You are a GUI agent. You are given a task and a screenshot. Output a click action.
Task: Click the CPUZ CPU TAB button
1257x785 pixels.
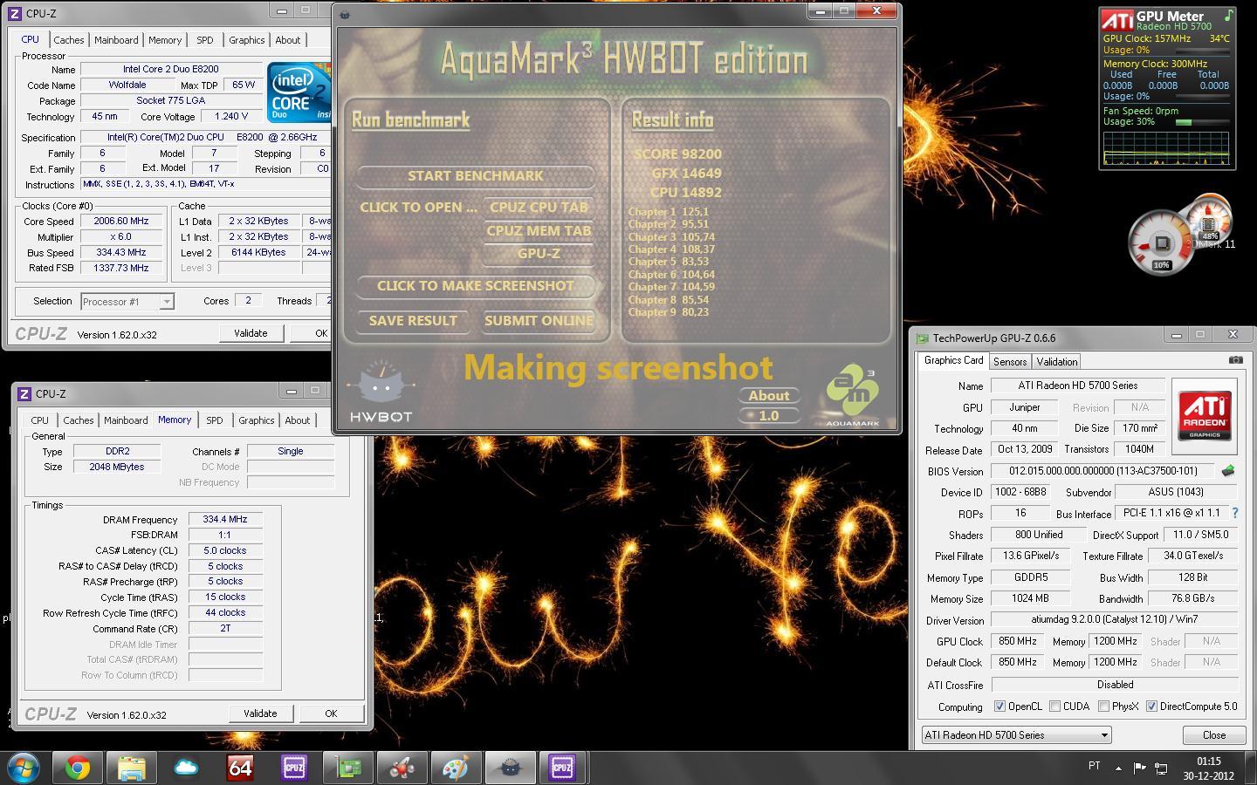point(539,208)
